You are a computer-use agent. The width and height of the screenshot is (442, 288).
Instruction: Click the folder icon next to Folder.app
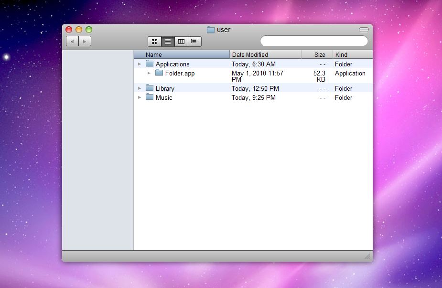(x=158, y=73)
